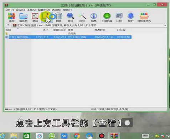Open the green Store icon on taskbar
The height and width of the screenshot is (139, 170).
point(27,136)
